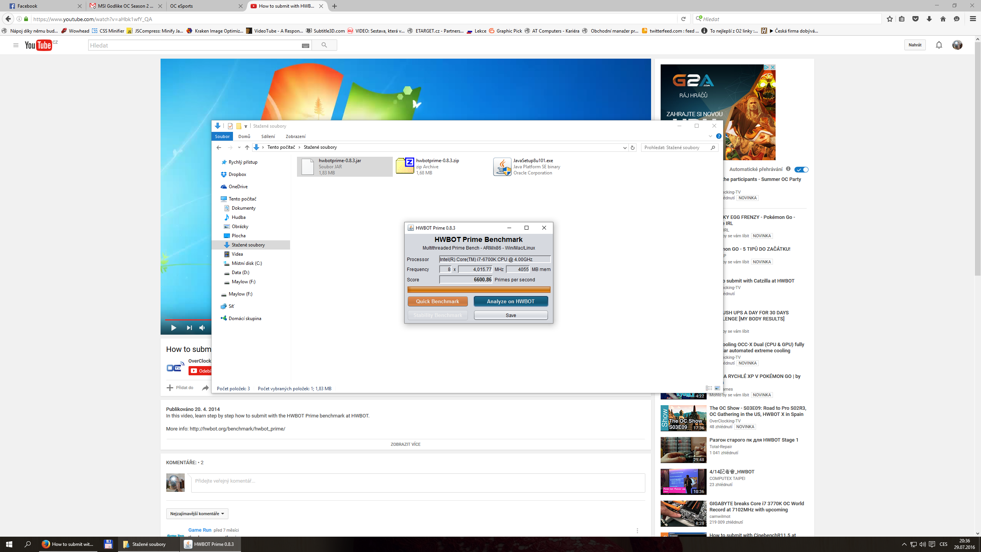Reload the page in Firefox
This screenshot has width=981, height=552.
(683, 19)
